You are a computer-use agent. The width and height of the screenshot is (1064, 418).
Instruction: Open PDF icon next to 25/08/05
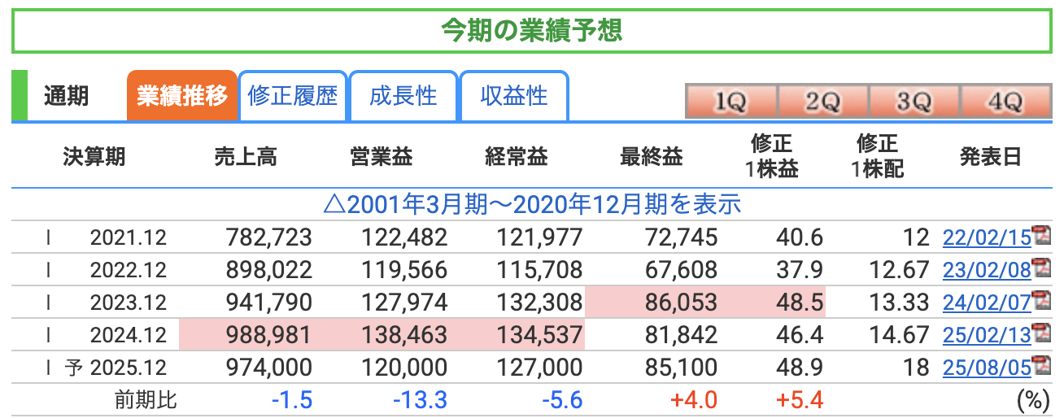pos(1040,366)
